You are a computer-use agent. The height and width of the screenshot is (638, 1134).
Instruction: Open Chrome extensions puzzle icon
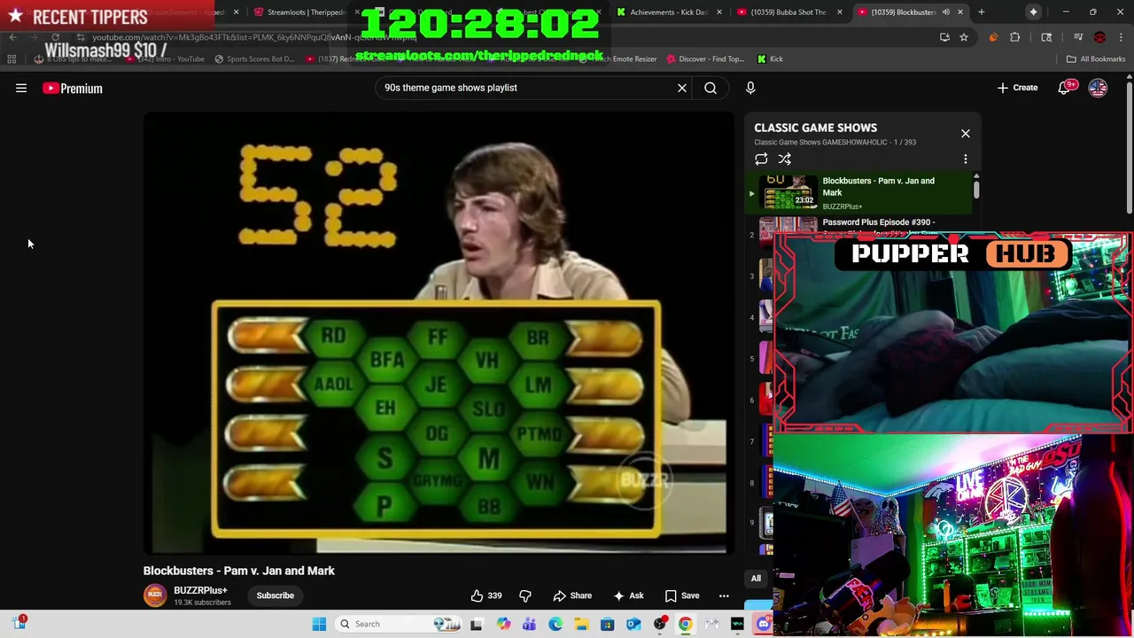coord(1015,37)
